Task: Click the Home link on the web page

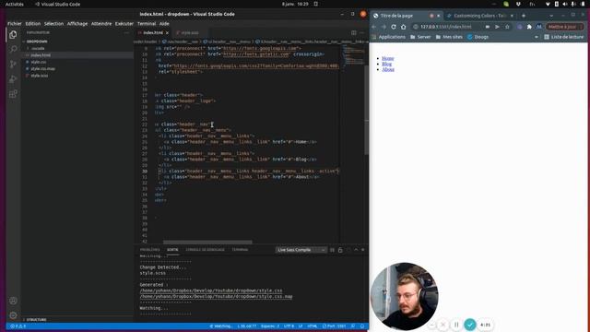Action: [387, 58]
